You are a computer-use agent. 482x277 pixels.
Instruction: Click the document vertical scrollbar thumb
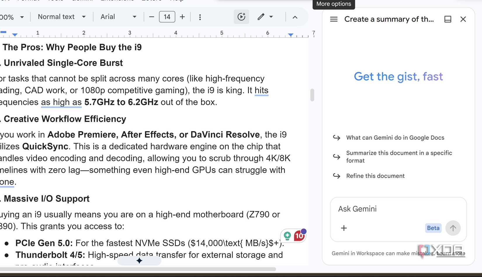312,95
